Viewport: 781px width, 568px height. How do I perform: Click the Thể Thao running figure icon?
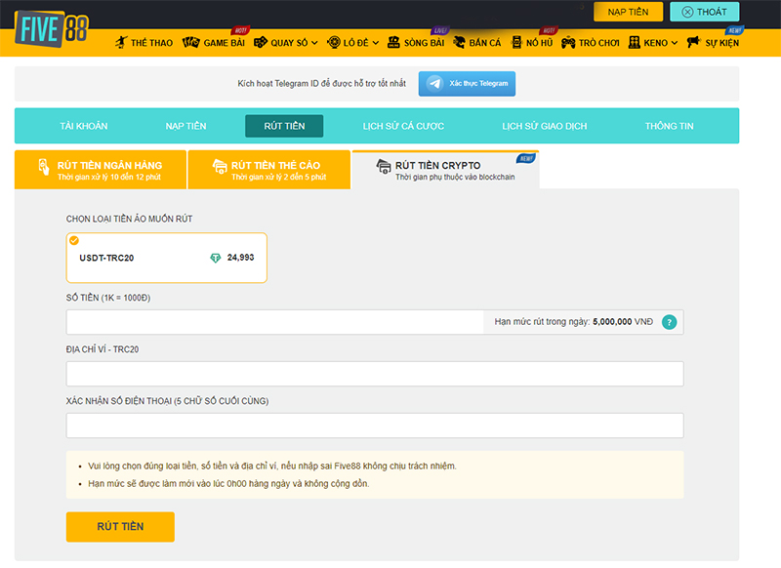121,42
